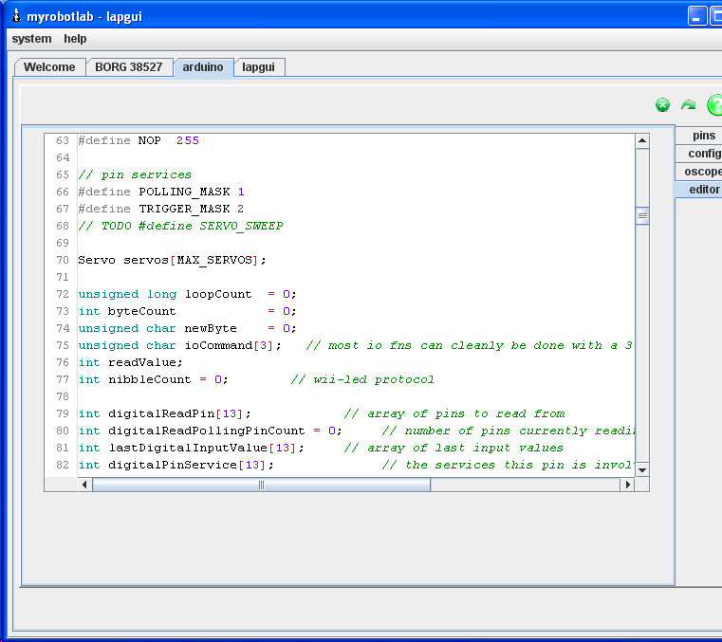Open the green question mark help icon
The width and height of the screenshot is (722, 642).
pos(714,105)
